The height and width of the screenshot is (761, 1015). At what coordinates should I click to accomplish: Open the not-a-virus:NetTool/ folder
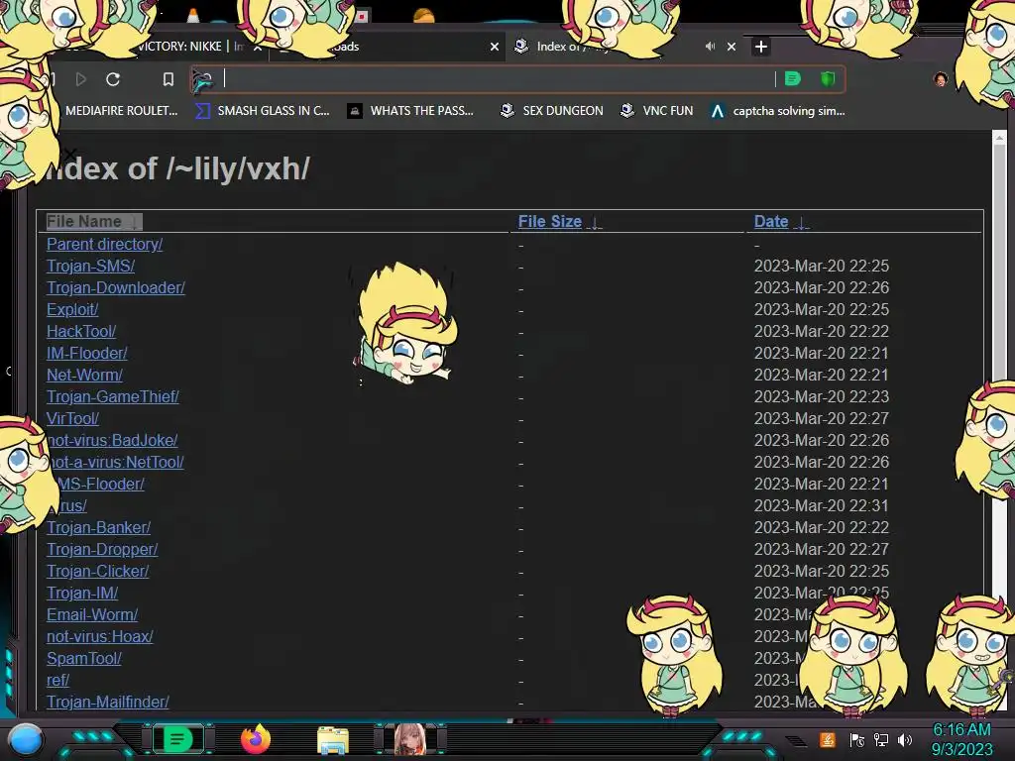[115, 462]
